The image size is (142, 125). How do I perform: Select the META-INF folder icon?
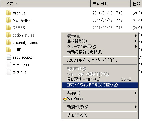tap(8, 20)
